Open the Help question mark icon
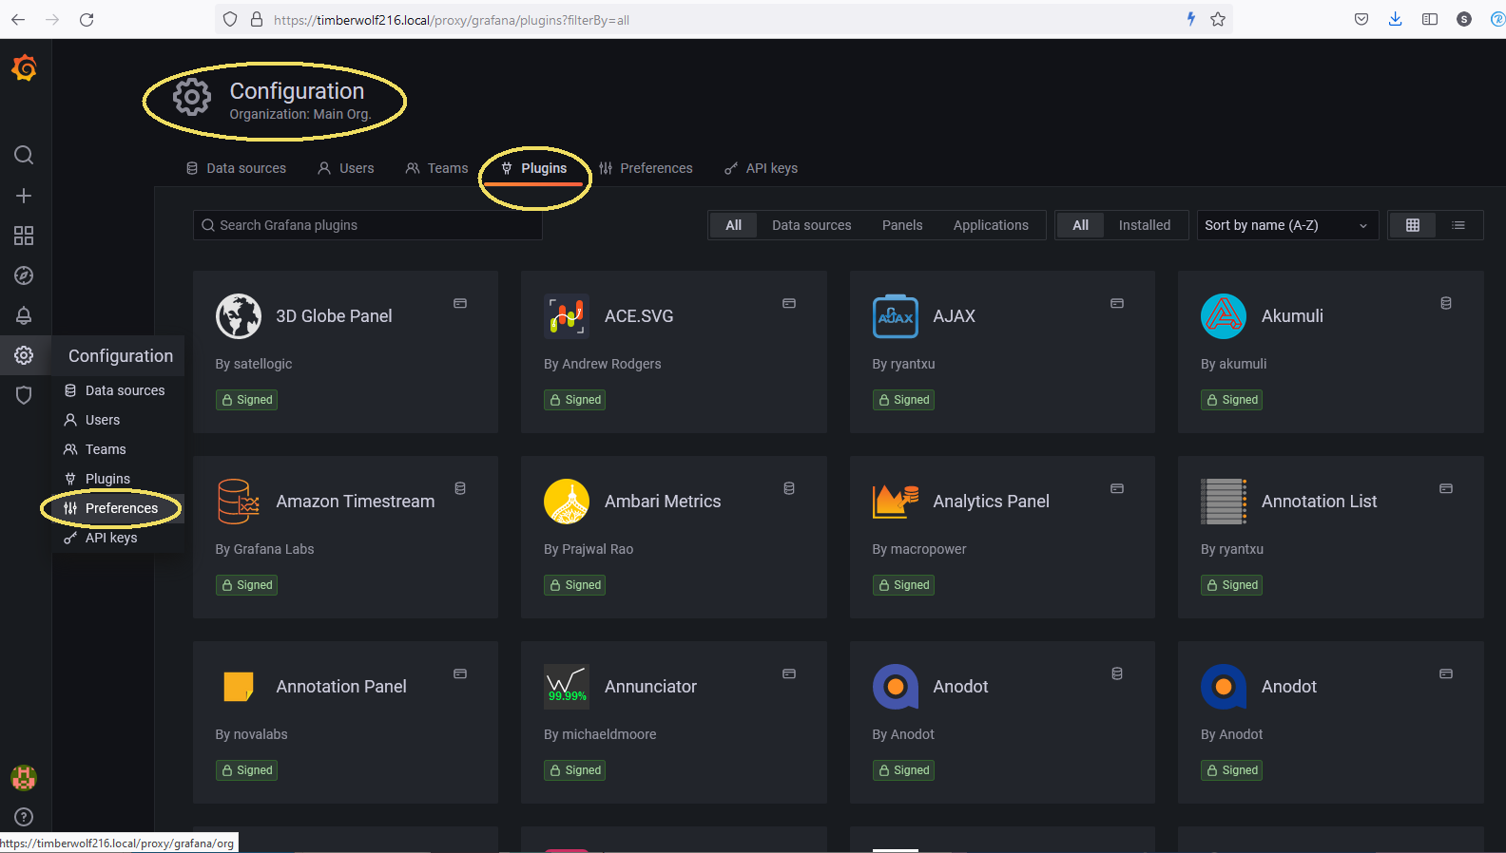Image resolution: width=1506 pixels, height=853 pixels. point(24,817)
